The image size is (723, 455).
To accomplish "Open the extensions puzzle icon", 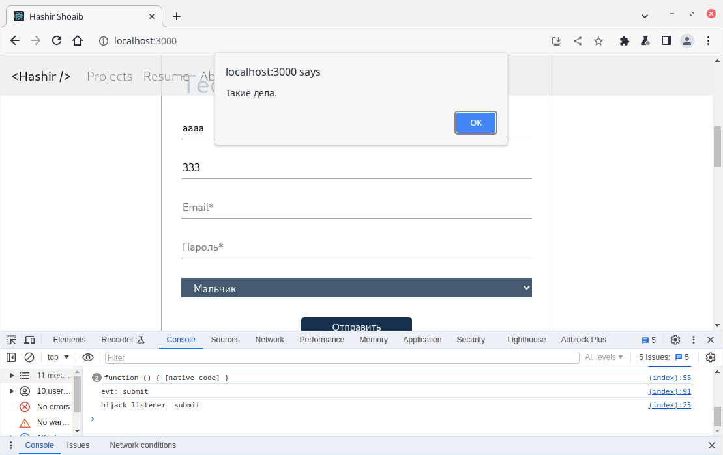I will [625, 41].
